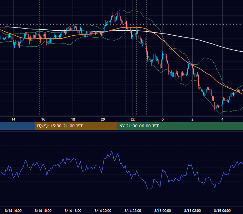This screenshot has height=214, width=243.
Task: Click the NY 21:00-06:00 JST session bar
Action: pos(180,126)
